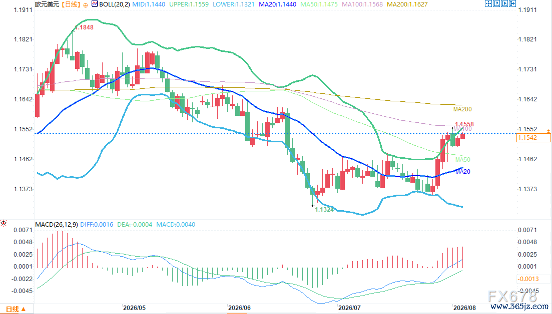Screen dimensions: 552x314
Task: Click the www.365jz.com watermark link
Action: [x=519, y=307]
